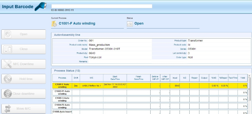Click the Transformer-0530H-019T model value

pos(105,49)
